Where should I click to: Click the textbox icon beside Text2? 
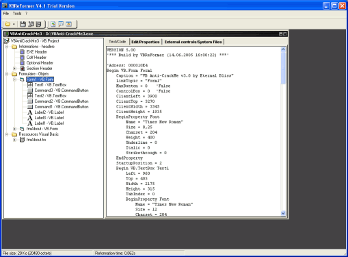[x=30, y=96]
